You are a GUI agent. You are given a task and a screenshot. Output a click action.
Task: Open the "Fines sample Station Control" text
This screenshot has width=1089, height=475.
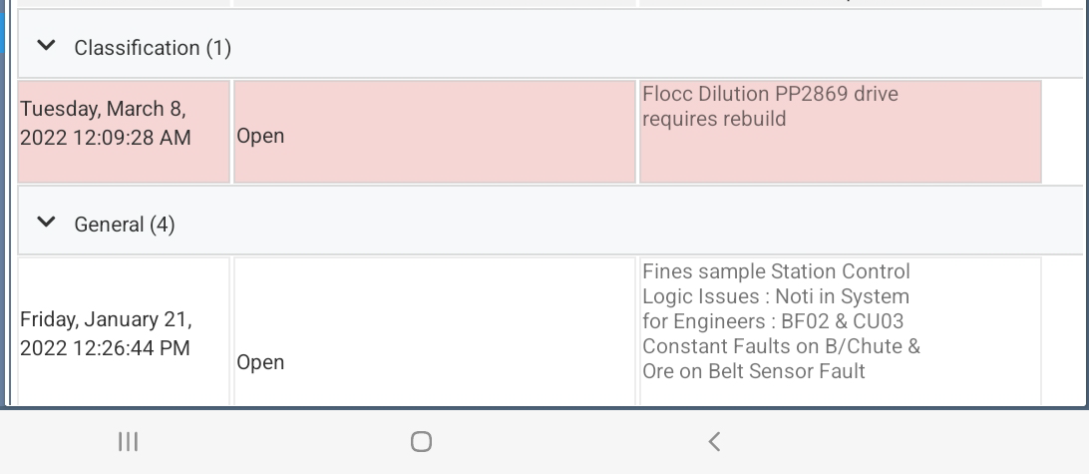point(776,271)
